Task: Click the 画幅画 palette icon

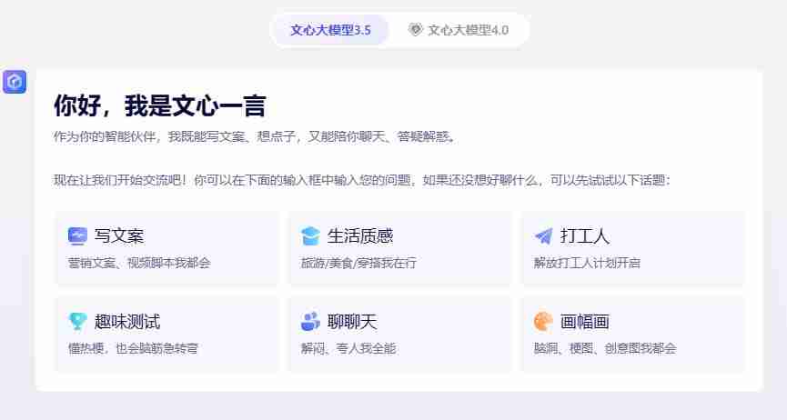Action: point(543,322)
